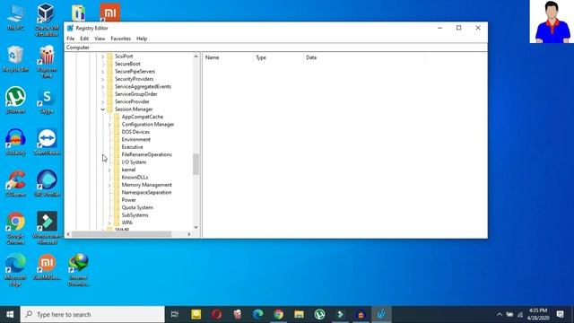This screenshot has height=323, width=574.
Task: Click the Configuration Manager folder icon
Action: click(x=117, y=125)
